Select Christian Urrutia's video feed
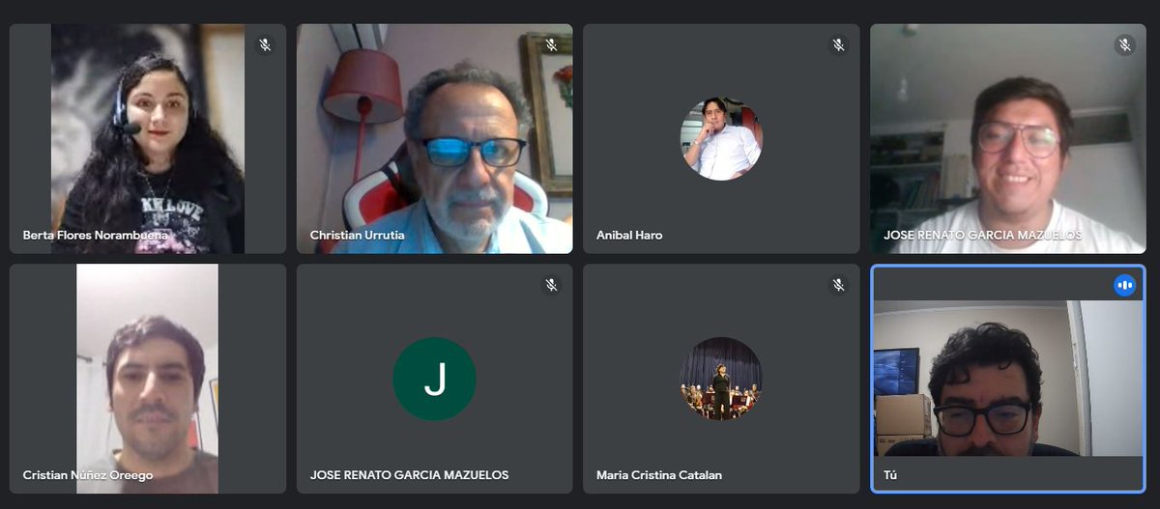Image resolution: width=1160 pixels, height=509 pixels. (x=434, y=139)
